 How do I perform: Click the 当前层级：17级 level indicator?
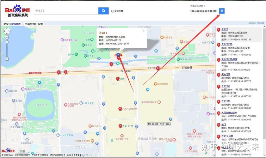34,24
